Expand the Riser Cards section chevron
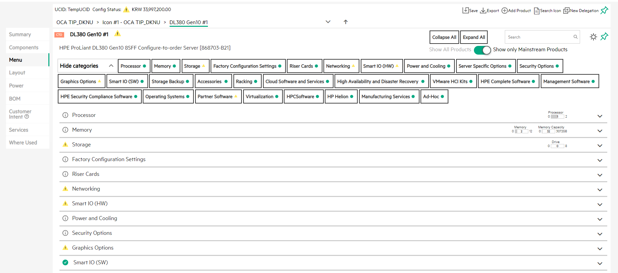This screenshot has height=273, width=618. [x=600, y=175]
